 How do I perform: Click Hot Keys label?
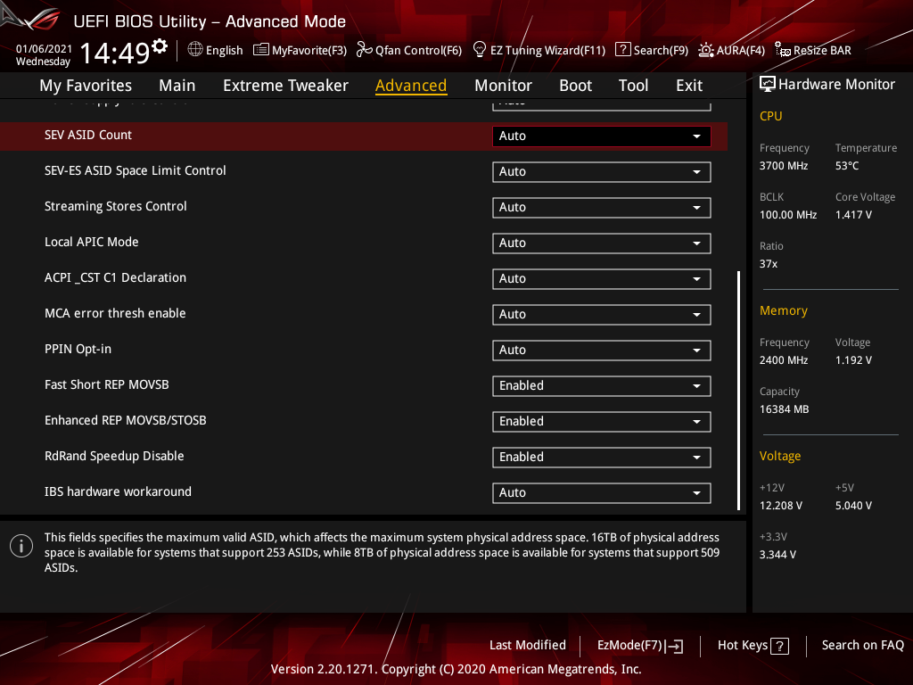click(743, 645)
